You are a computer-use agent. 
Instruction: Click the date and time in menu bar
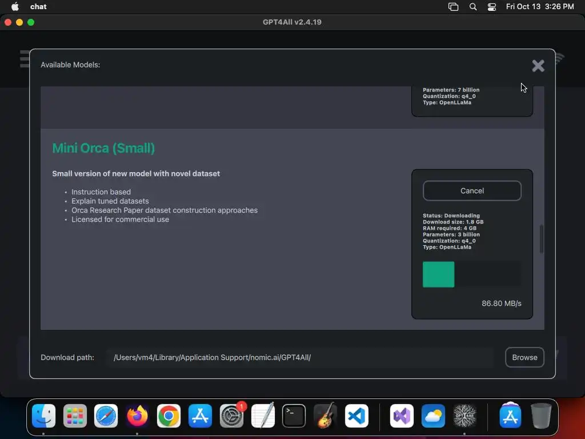[x=540, y=6]
